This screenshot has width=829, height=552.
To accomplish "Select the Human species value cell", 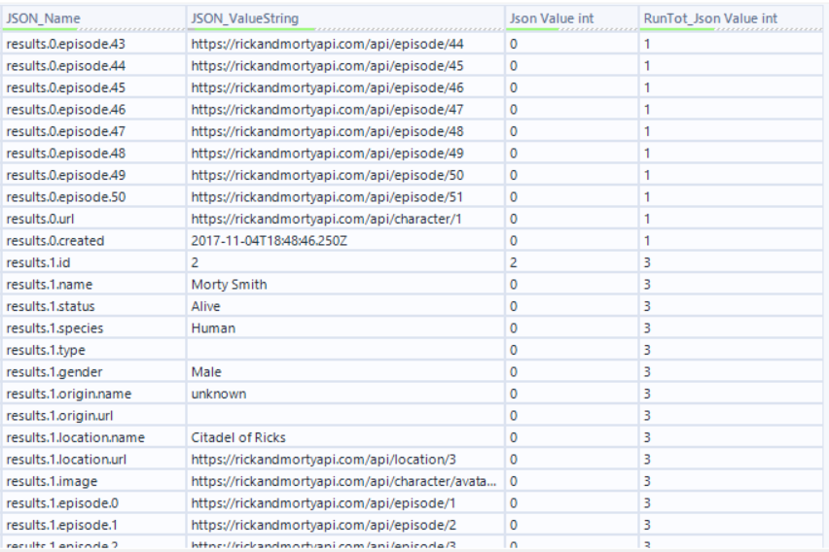I will coord(345,328).
